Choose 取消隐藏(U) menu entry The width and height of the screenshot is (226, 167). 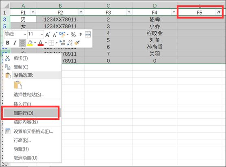33,158
